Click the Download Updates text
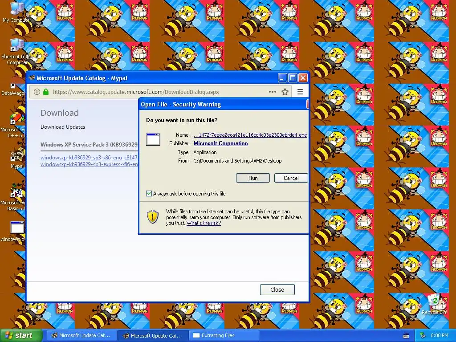 coord(63,127)
